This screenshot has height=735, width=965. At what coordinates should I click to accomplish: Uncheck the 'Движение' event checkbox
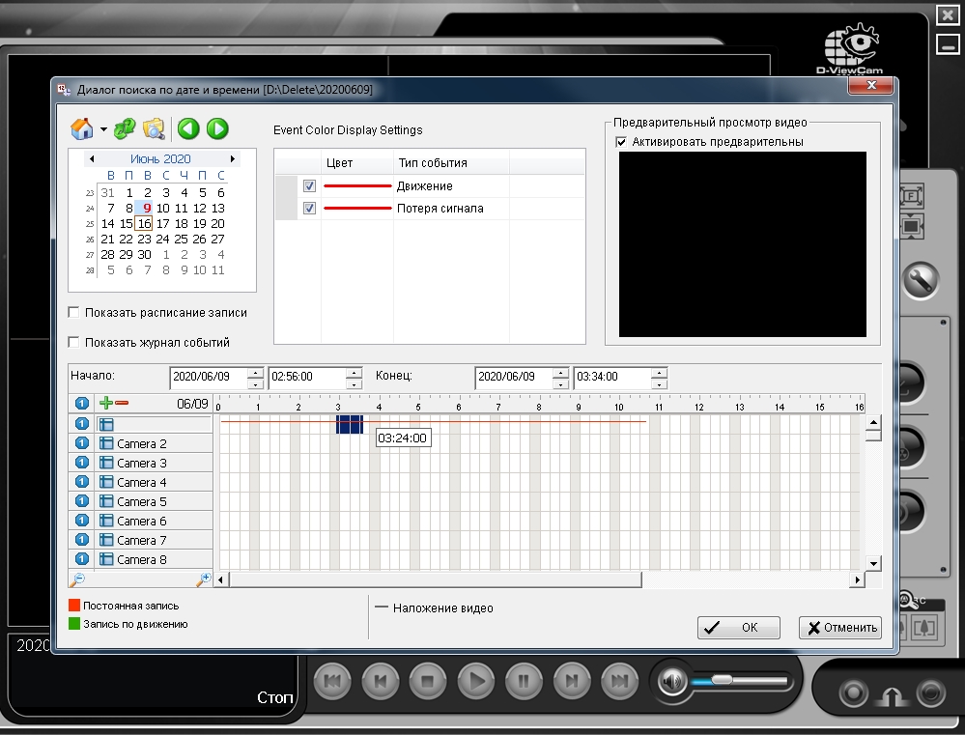pyautogui.click(x=309, y=185)
